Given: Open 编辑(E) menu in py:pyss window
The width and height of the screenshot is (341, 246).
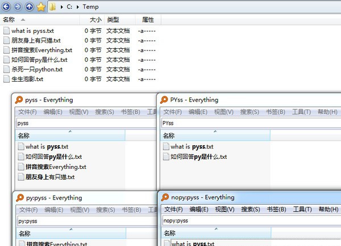Looking at the screenshot, I should [54, 210].
